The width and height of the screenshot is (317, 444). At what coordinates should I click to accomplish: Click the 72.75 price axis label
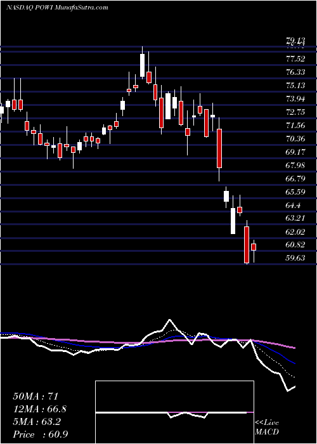coord(295,112)
